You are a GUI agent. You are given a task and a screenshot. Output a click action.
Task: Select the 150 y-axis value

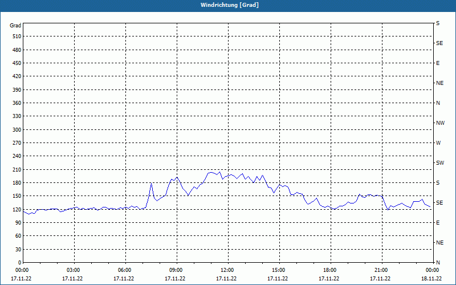(17, 196)
